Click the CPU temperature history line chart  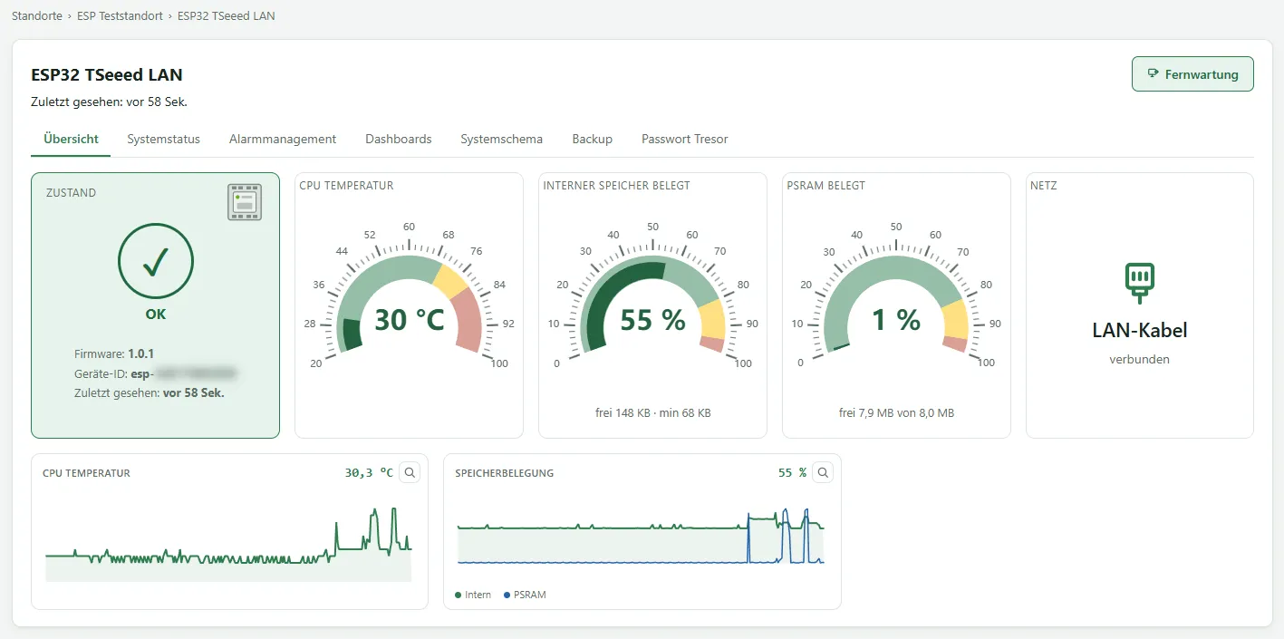click(x=228, y=544)
